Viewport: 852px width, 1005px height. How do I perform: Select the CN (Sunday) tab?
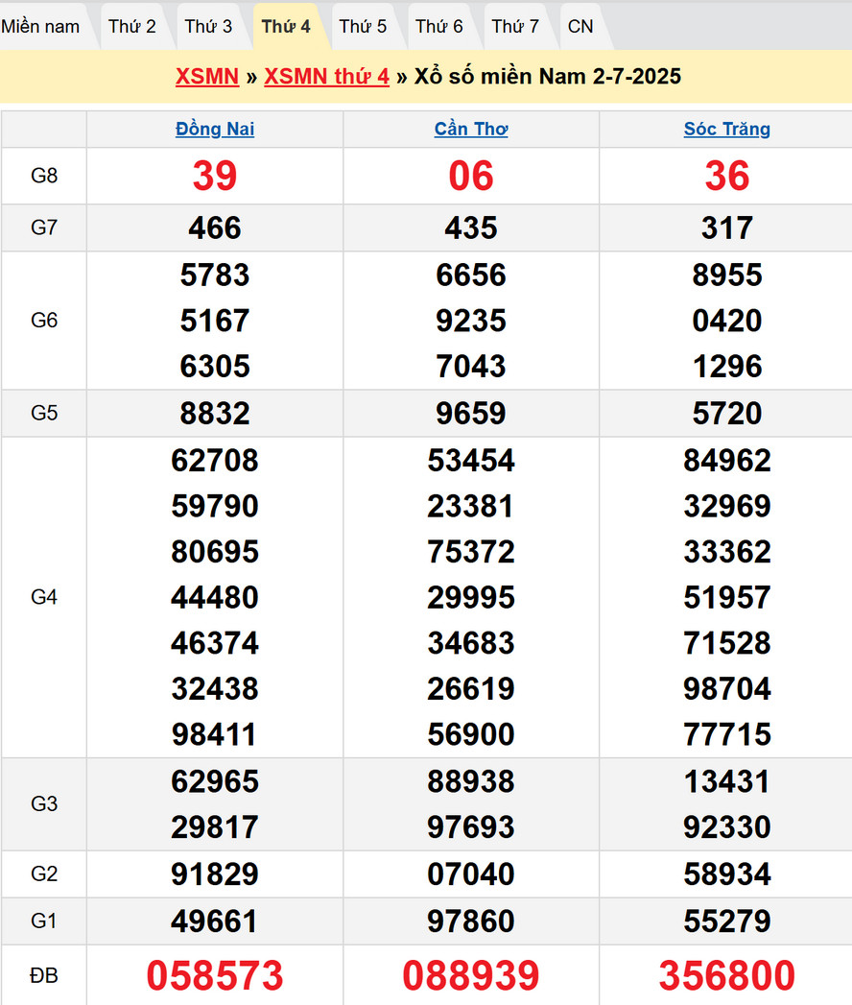click(580, 27)
